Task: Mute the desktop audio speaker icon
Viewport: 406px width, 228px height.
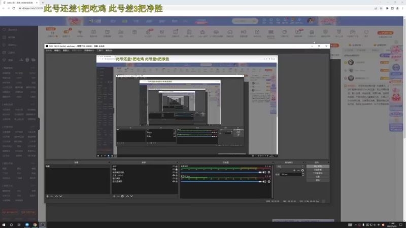Action: pyautogui.click(x=264, y=172)
